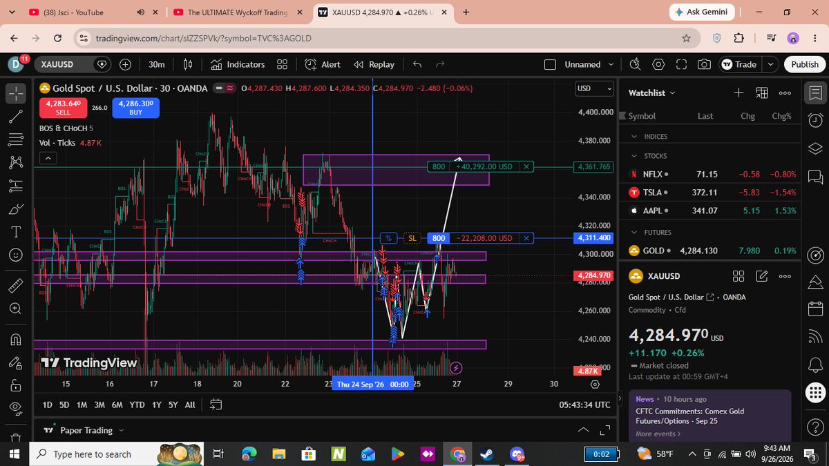The image size is (829, 466).
Task: Open the Indicators dialog
Action: tap(238, 64)
